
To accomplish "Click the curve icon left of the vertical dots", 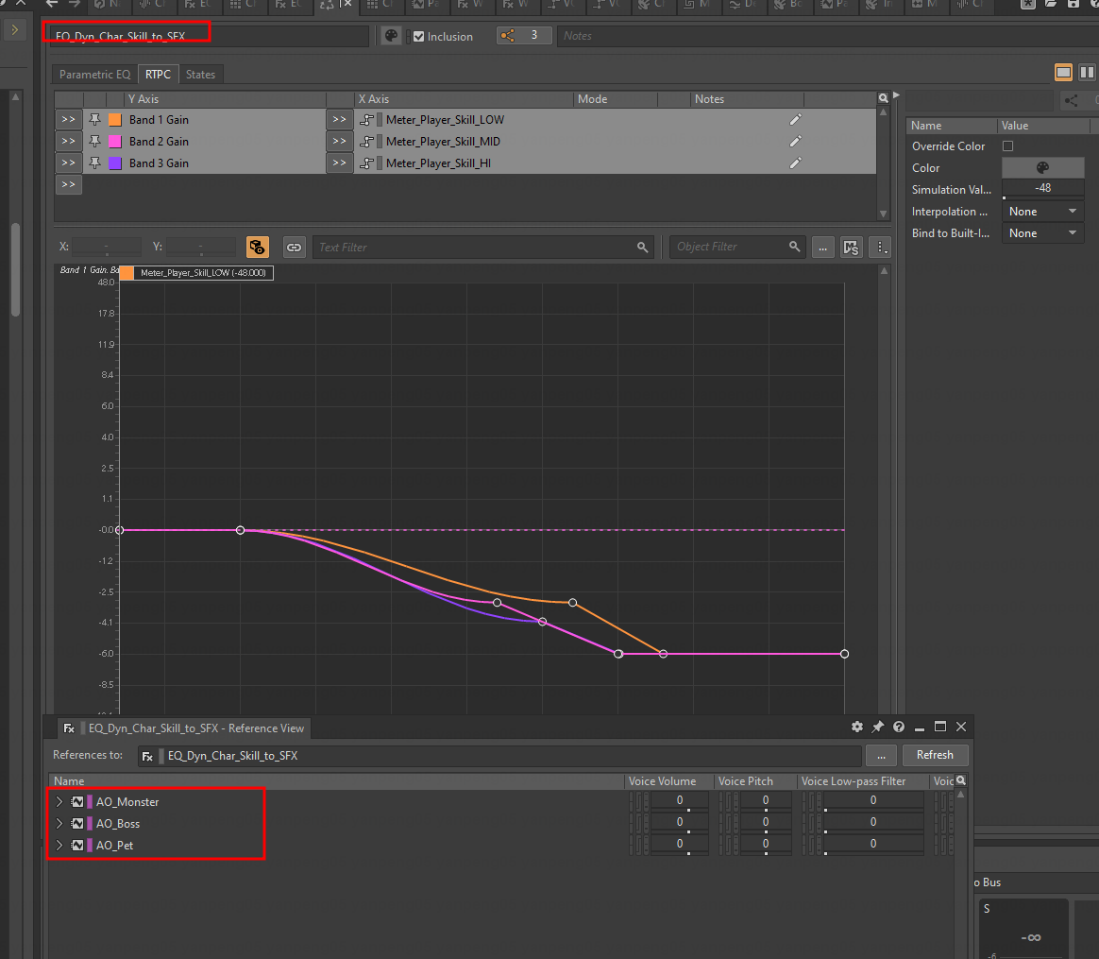I will (x=851, y=247).
